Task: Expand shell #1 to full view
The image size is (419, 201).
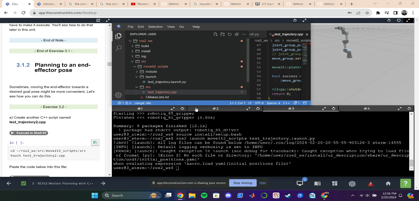Action: 173,109
